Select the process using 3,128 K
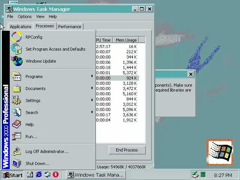 click(117, 83)
